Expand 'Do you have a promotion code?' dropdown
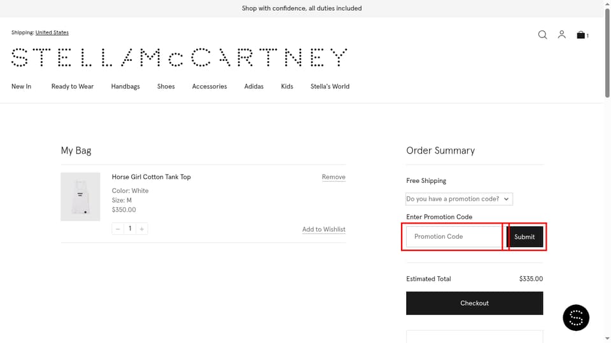Viewport: 611px width, 343px height. (459, 199)
